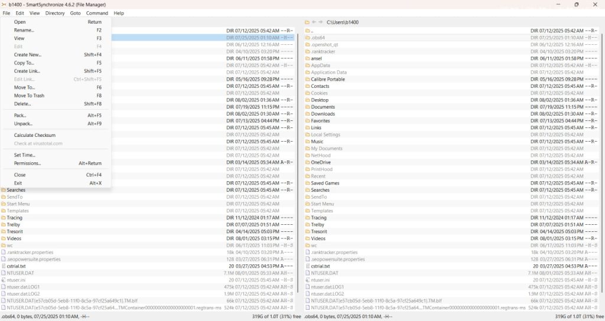Select ntuser.dat.LOG1 in right pane
The height and width of the screenshot is (321, 605).
(452, 287)
